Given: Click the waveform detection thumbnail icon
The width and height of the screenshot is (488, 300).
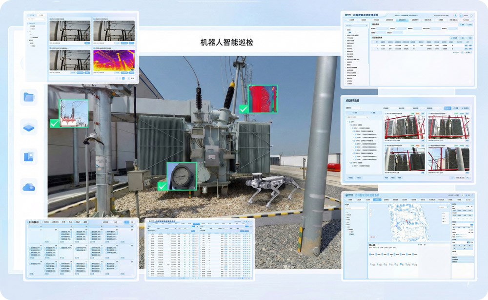Looking at the screenshot, I should click(74, 113).
